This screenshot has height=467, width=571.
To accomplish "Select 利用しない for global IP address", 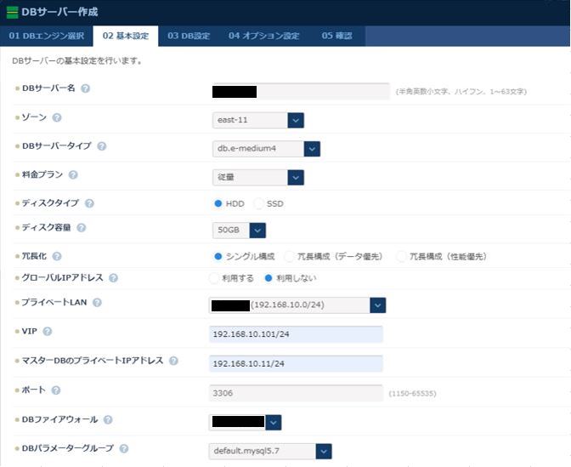I will [269, 278].
